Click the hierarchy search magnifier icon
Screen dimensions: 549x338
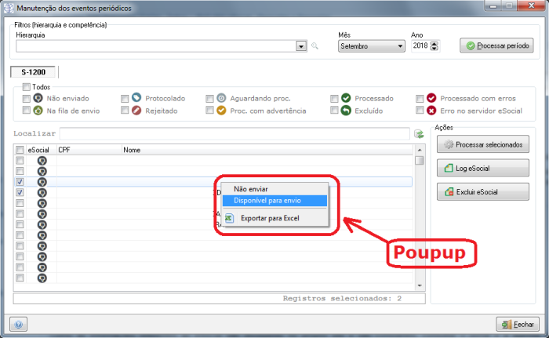pos(315,46)
